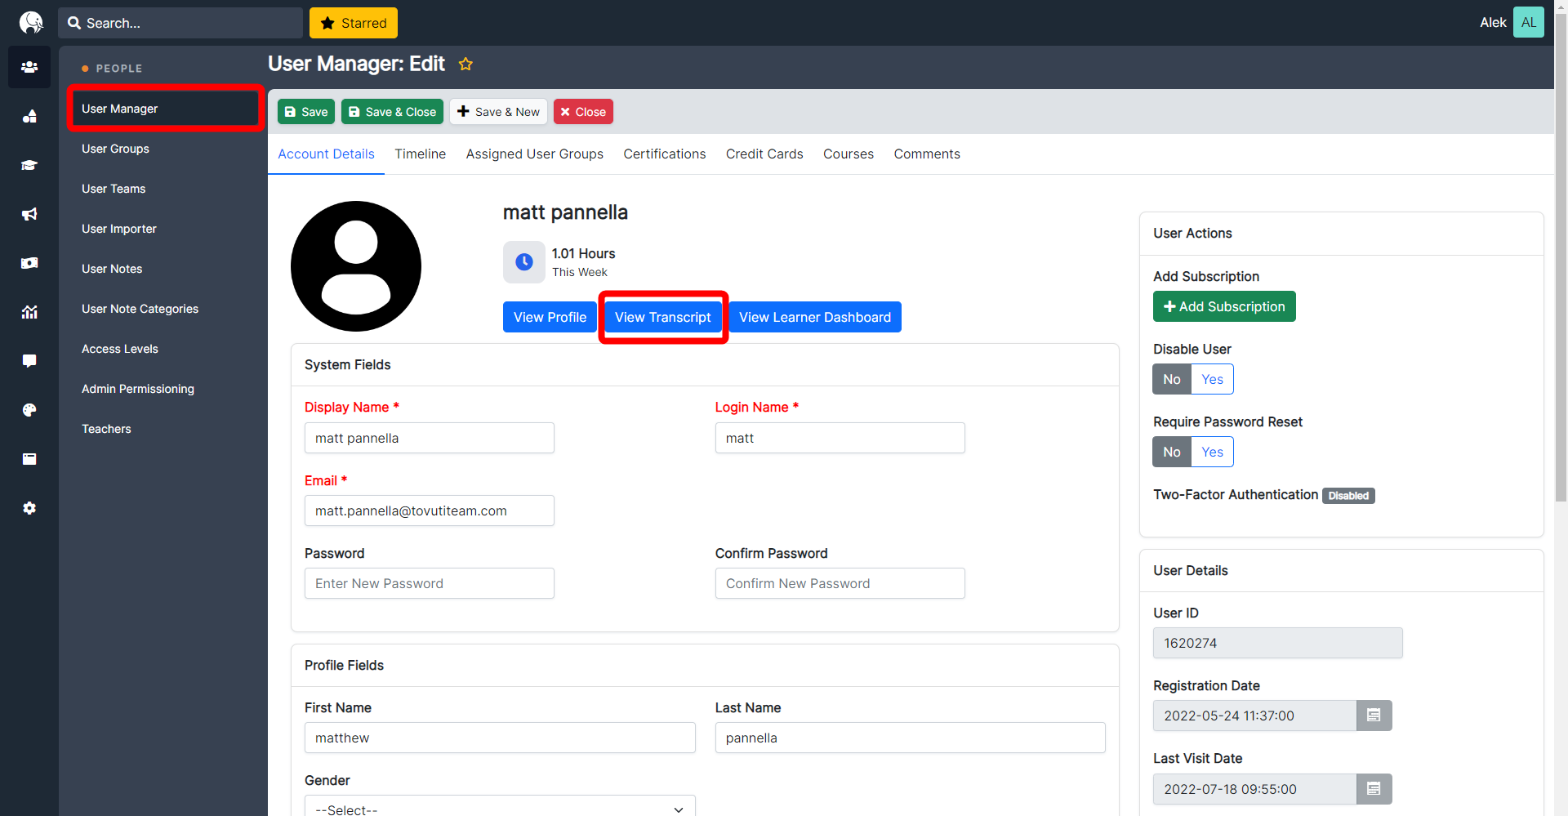Open the Certifications tab

pos(664,154)
